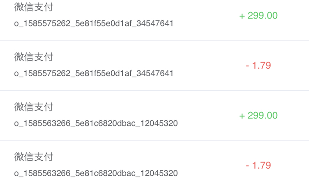Click the red -1.79 amount for order 34547641
Viewport: 309px width, 188px height.
pos(258,66)
